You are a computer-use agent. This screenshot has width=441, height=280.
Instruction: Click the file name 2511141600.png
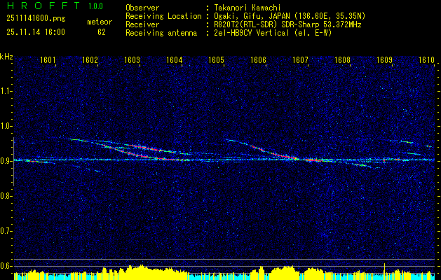point(36,19)
